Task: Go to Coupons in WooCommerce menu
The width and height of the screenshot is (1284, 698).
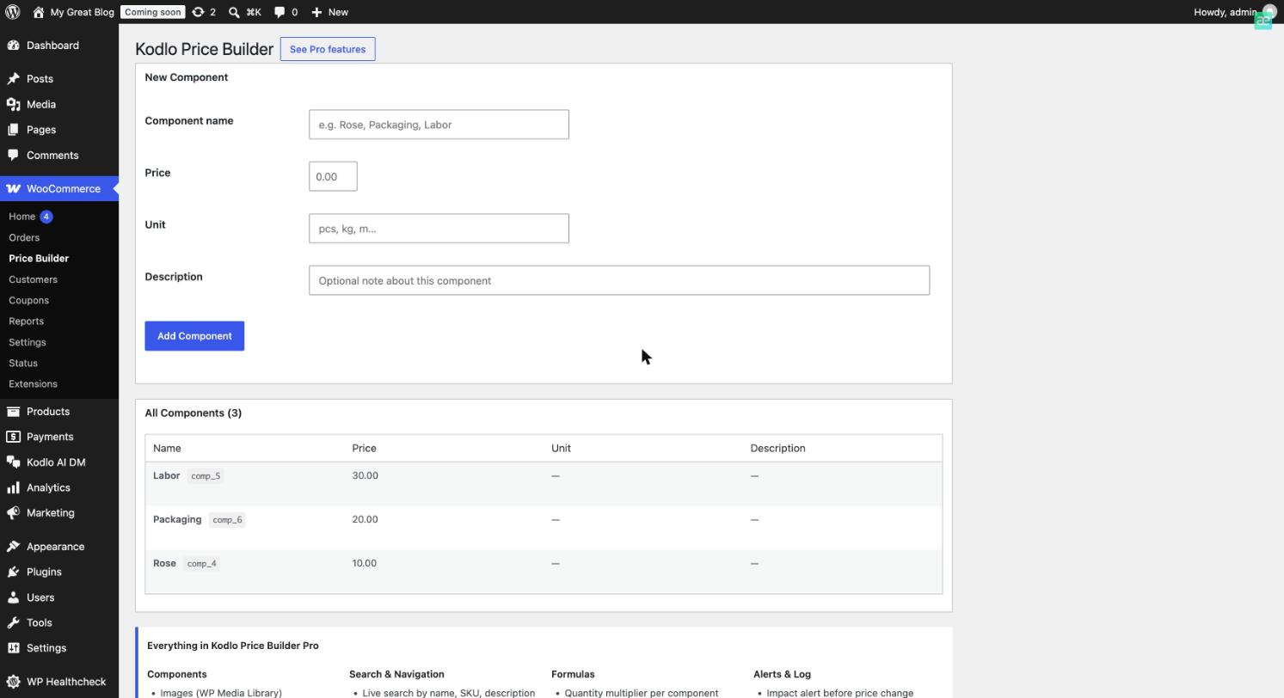Action: click(28, 301)
